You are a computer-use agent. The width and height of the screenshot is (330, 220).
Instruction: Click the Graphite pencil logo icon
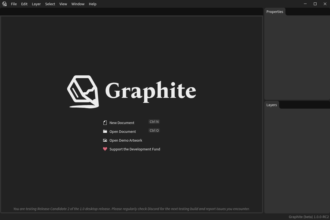coord(83,92)
